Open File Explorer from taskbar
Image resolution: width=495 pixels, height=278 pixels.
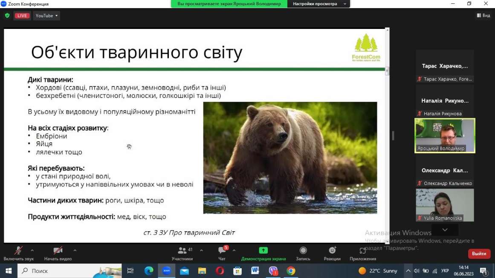click(x=202, y=271)
